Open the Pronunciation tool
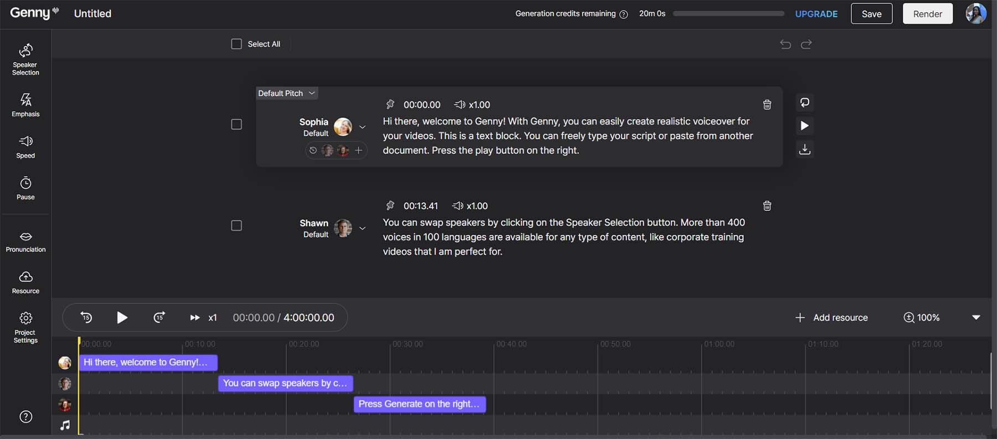This screenshot has height=439, width=997. [25, 241]
